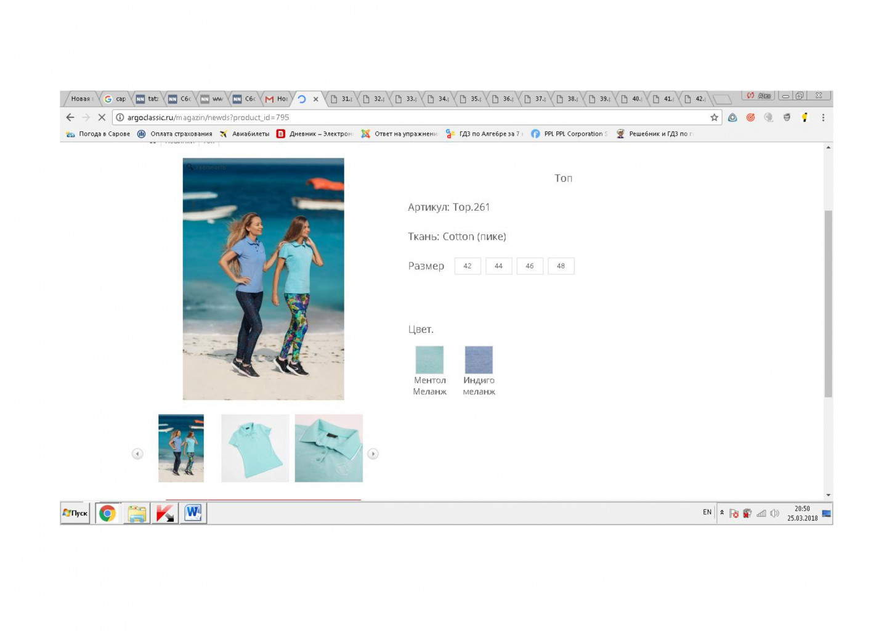Open a new tab with the new-tab button

723,99
